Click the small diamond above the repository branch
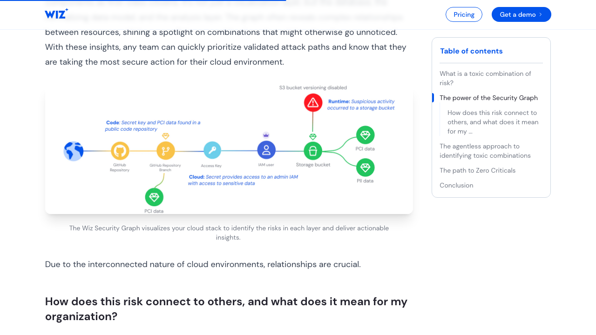Image resolution: width=596 pixels, height=335 pixels. click(165, 136)
